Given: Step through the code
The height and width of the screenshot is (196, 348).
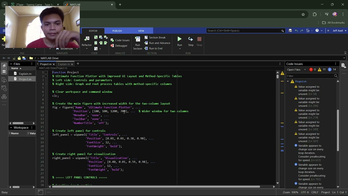Looking at the screenshot, I should point(191,41).
